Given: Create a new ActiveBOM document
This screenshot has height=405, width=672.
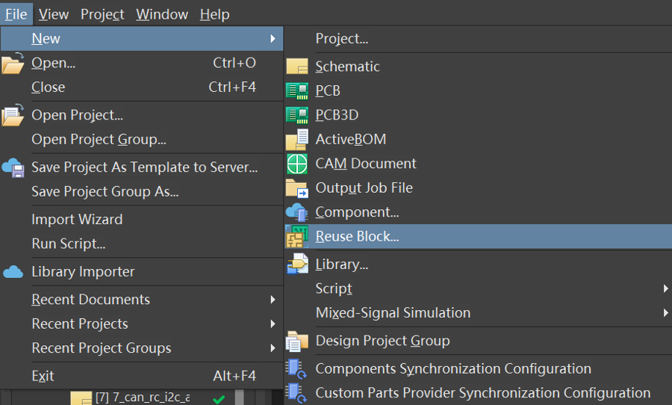Looking at the screenshot, I should point(478,140).
